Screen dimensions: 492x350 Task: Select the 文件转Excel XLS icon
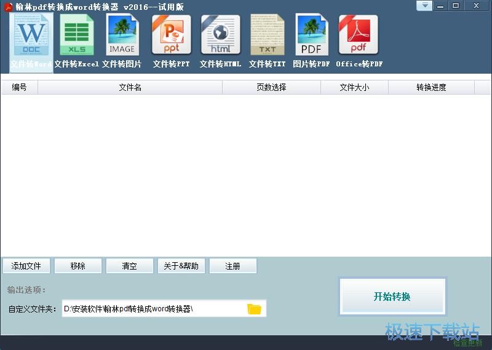coord(76,35)
